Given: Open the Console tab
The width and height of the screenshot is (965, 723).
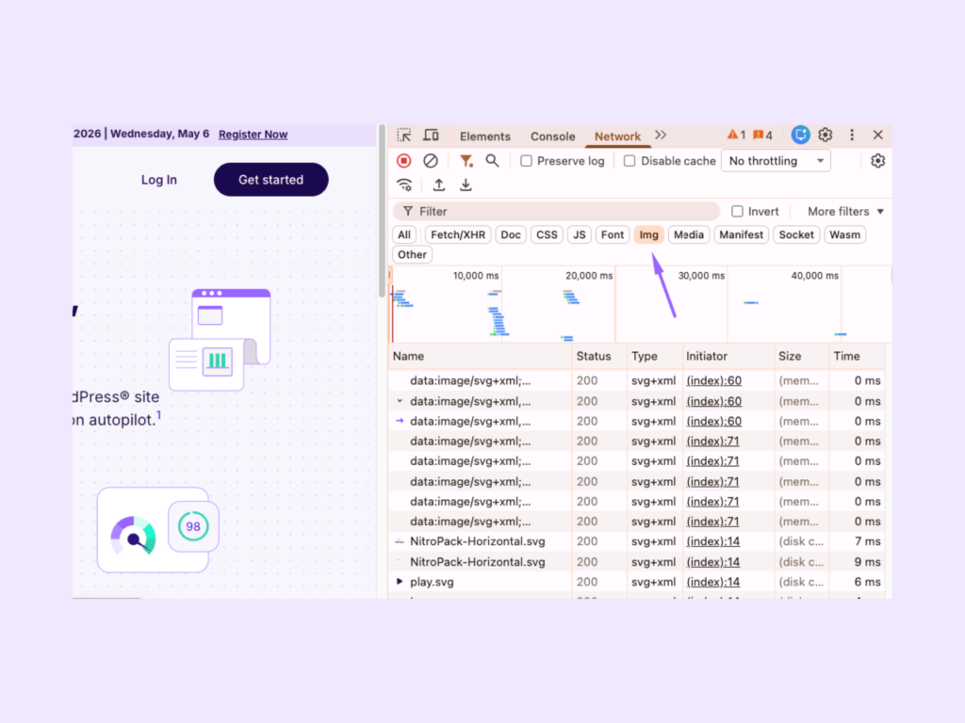Looking at the screenshot, I should 552,137.
